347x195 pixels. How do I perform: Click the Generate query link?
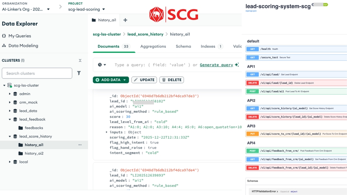(216, 65)
